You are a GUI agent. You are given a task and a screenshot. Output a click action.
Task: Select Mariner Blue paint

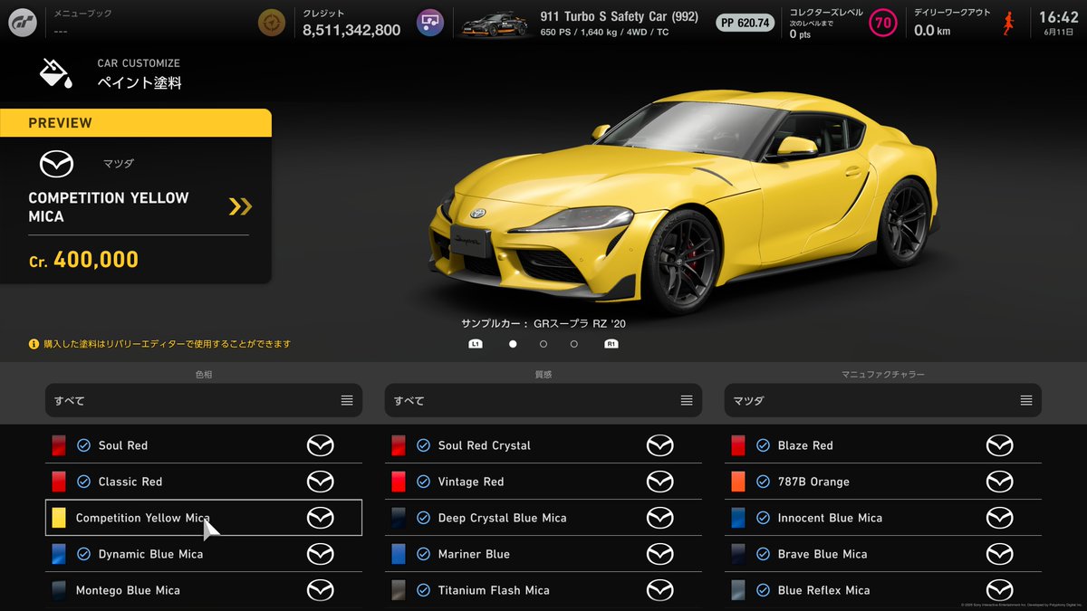543,554
